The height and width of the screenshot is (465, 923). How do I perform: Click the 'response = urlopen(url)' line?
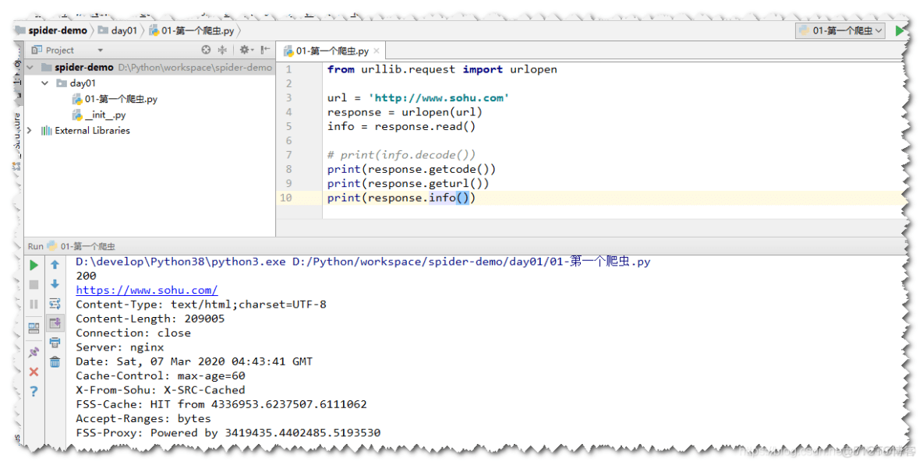pyautogui.click(x=405, y=111)
